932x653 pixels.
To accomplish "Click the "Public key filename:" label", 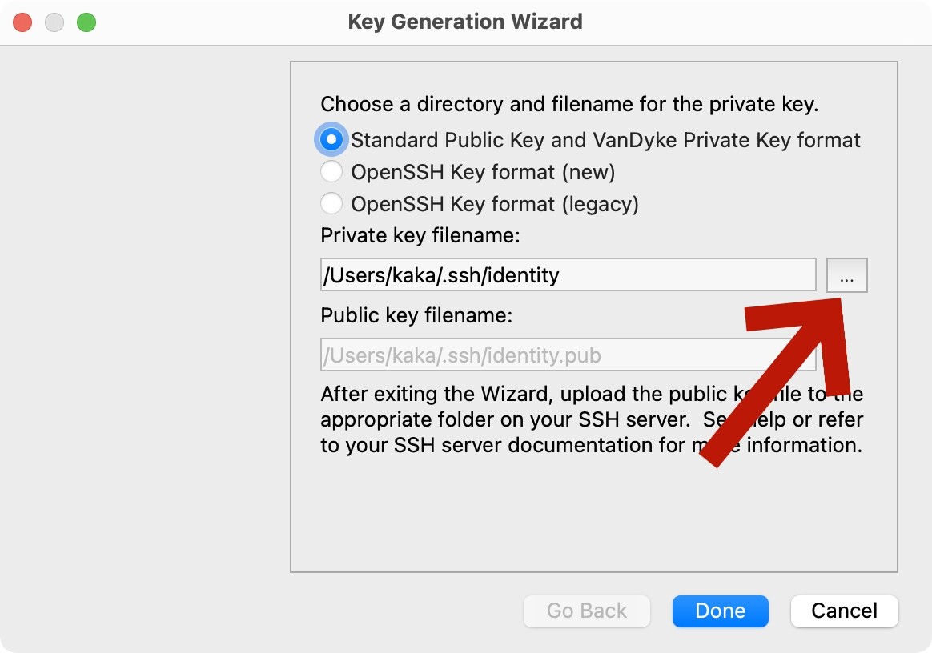I will tap(416, 315).
